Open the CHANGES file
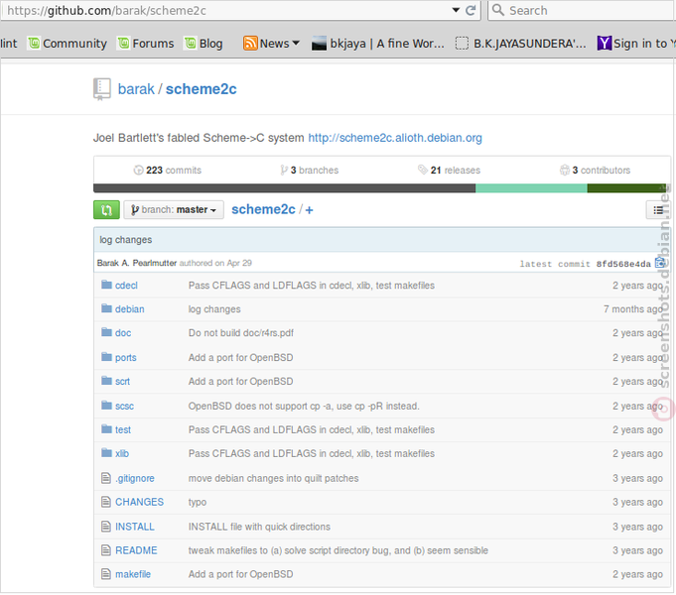 point(139,503)
